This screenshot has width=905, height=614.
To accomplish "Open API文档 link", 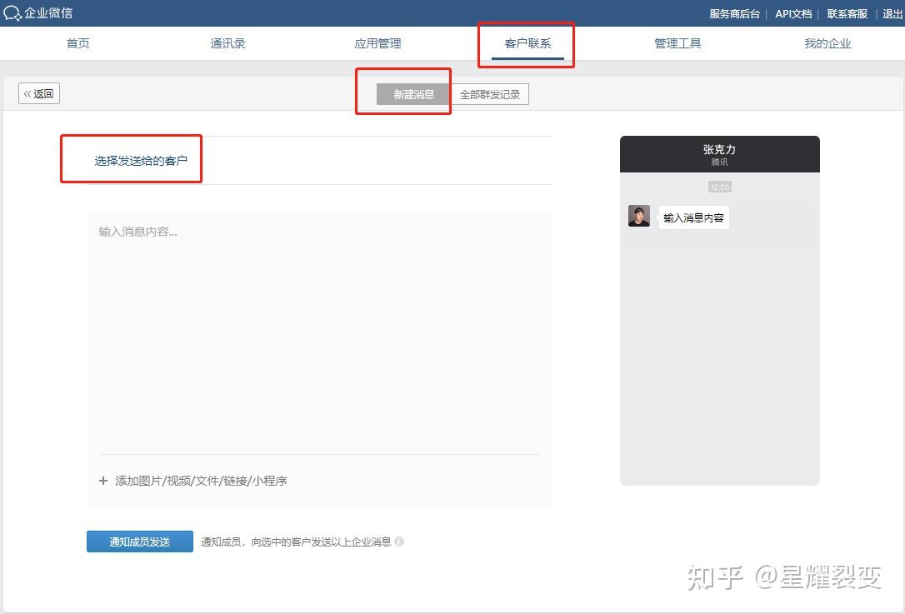I will tap(793, 13).
